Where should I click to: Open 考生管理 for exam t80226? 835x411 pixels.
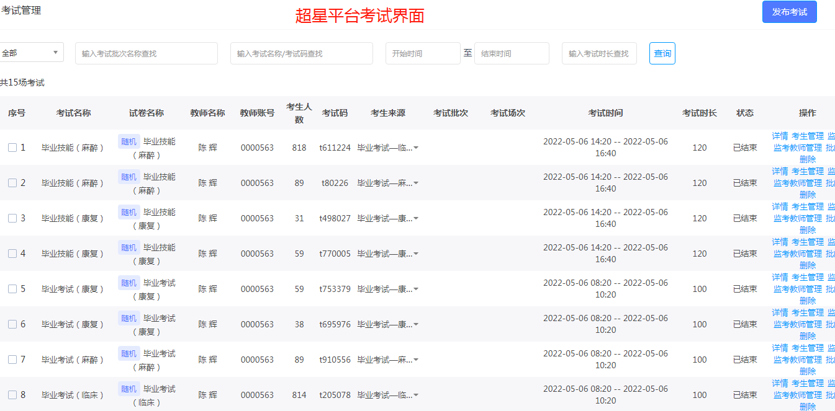(x=808, y=171)
